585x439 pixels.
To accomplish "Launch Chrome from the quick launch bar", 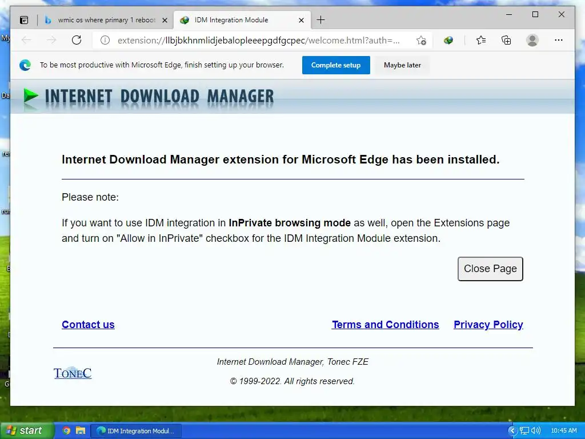I will pyautogui.click(x=66, y=431).
